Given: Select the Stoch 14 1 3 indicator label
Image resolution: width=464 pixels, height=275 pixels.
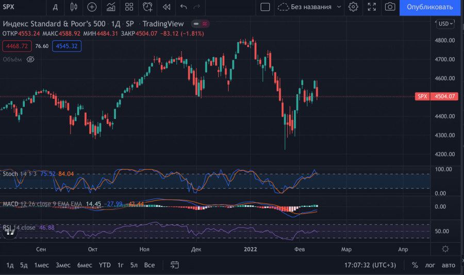Looking at the screenshot, I should click(x=20, y=174).
